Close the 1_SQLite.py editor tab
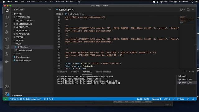The height and width of the screenshot is (112, 199). pos(73,10)
